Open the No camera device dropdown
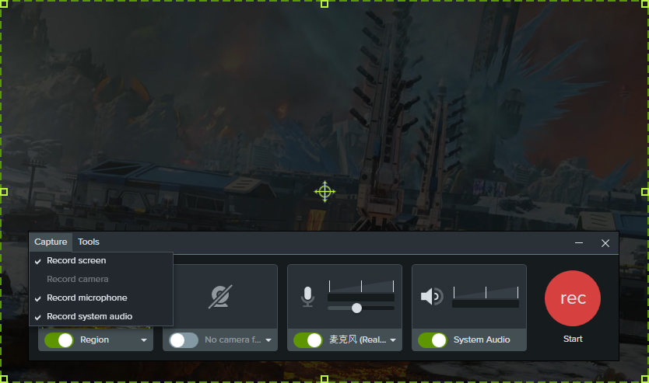The width and height of the screenshot is (649, 383). point(268,340)
